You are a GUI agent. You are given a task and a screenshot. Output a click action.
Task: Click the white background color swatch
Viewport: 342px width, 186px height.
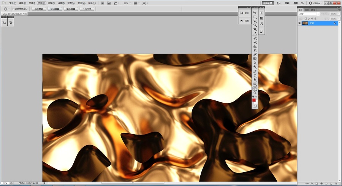pyautogui.click(x=256, y=102)
